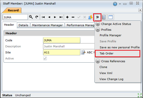Collapse the Profiles section
The image size is (143, 98).
coord(98,30)
